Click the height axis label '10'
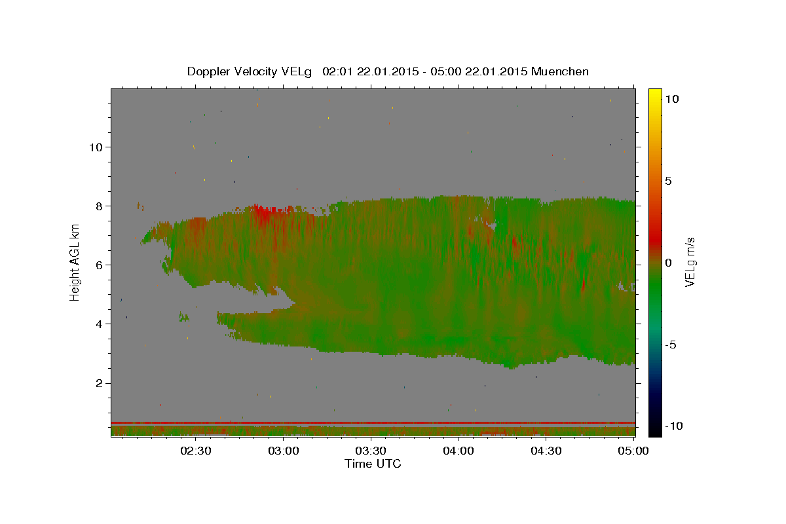The image size is (786, 524). [x=95, y=147]
